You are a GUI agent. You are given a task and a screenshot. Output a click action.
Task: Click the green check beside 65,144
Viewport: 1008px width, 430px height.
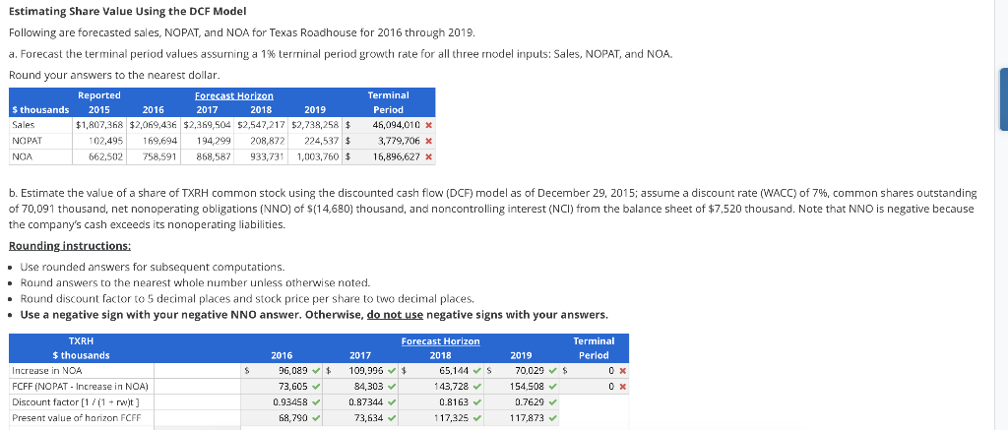point(479,370)
